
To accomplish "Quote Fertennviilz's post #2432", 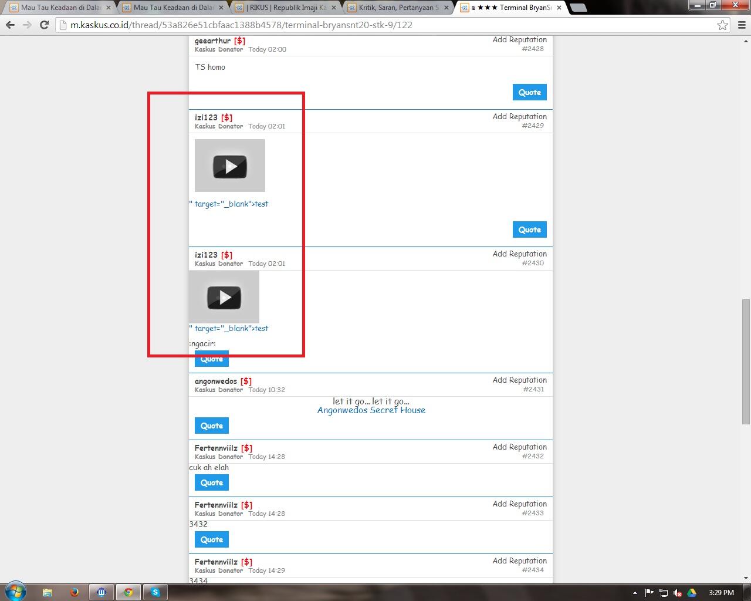I will (x=212, y=482).
